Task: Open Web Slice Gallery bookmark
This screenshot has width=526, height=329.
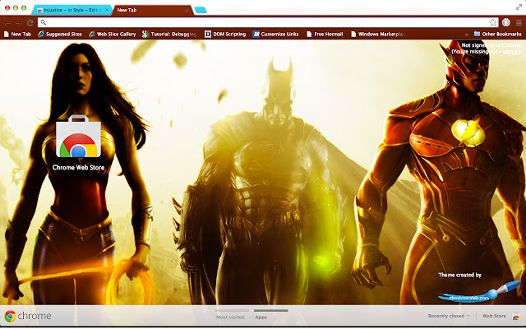Action: (112, 34)
